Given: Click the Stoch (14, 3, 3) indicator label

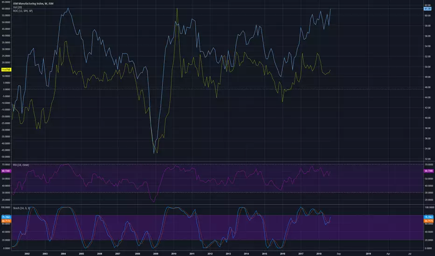Looking at the screenshot, I should click(x=21, y=208).
